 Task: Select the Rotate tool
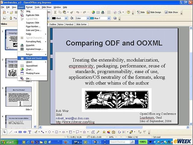[119, 132]
